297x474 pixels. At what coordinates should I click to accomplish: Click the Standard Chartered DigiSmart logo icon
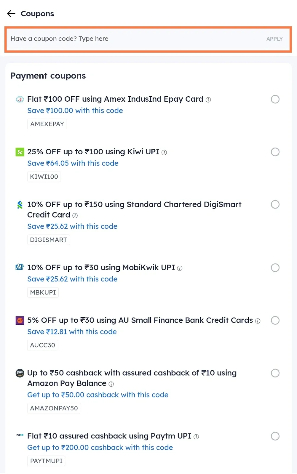pos(20,204)
